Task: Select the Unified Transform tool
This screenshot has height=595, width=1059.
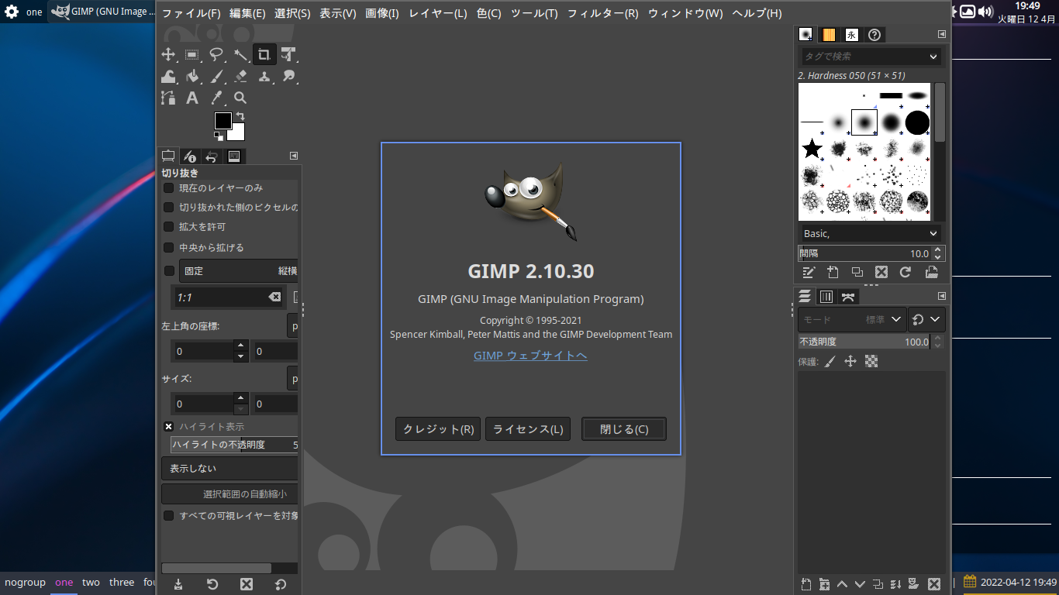Action: click(288, 54)
